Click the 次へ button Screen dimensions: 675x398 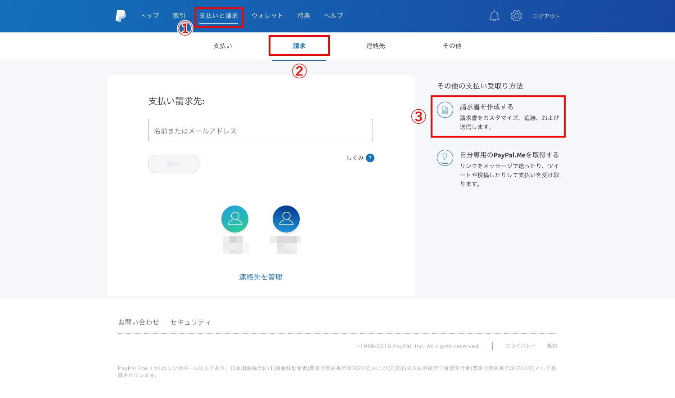[174, 164]
